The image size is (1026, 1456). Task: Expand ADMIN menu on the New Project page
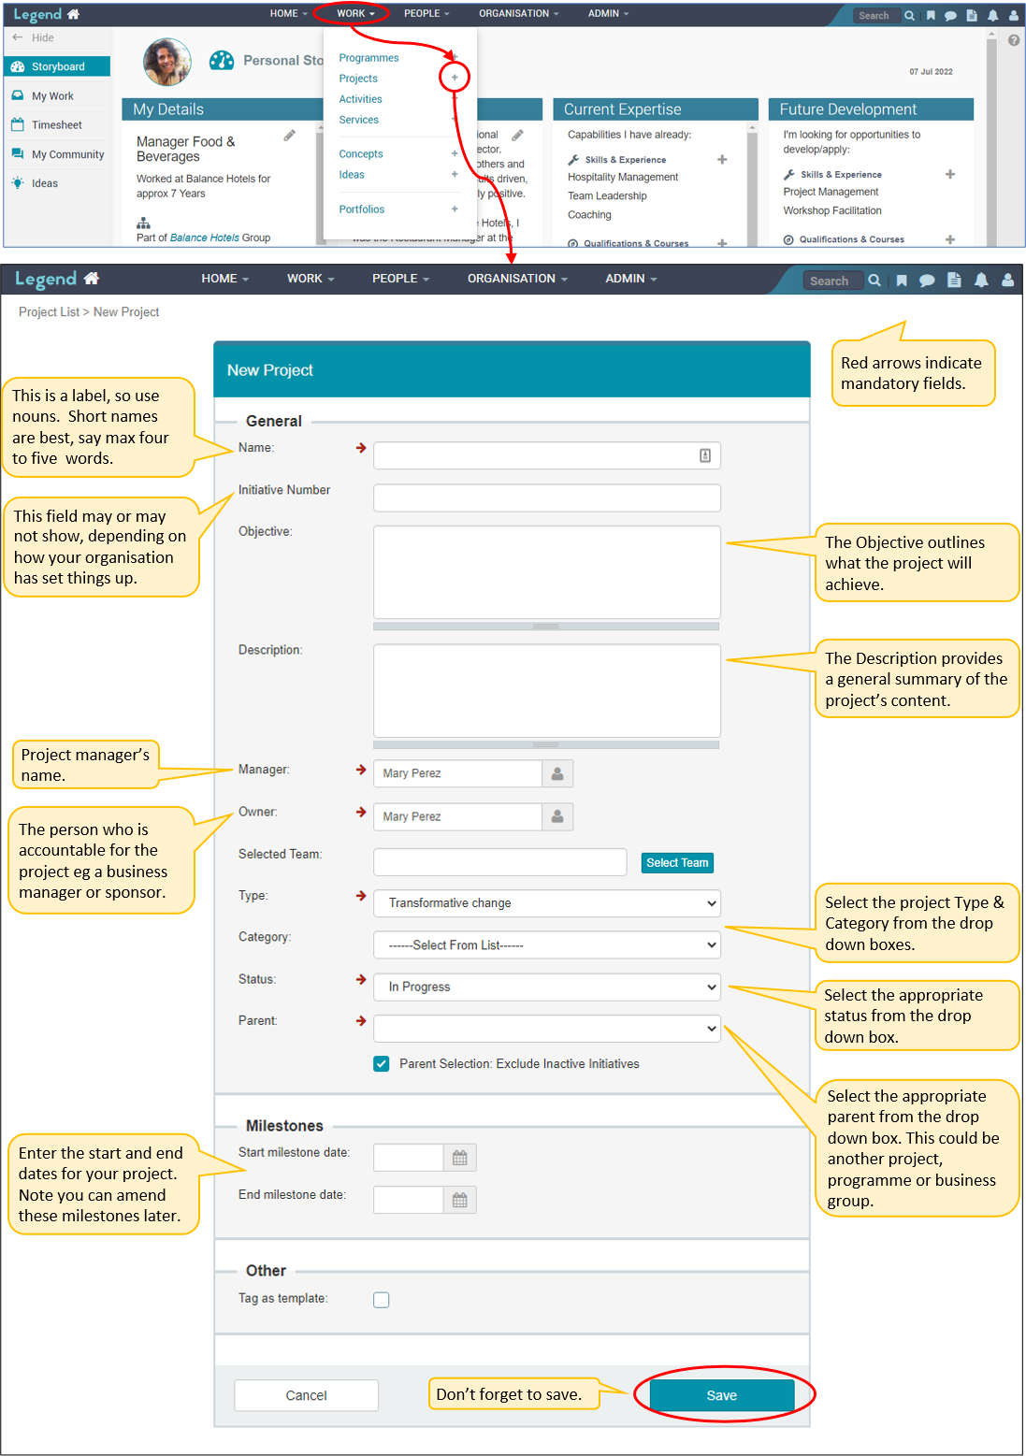pos(631,279)
